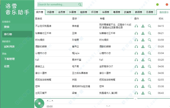Viewport: 170px width, 108px height.
Task: Click the 02:55 duration value
Action: pos(161,80)
